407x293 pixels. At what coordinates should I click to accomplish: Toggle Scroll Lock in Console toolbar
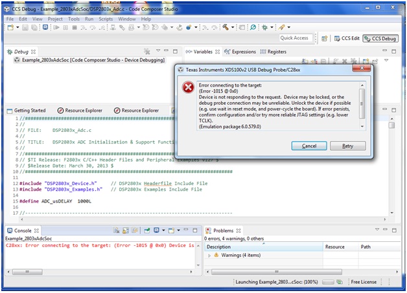tap(126, 230)
